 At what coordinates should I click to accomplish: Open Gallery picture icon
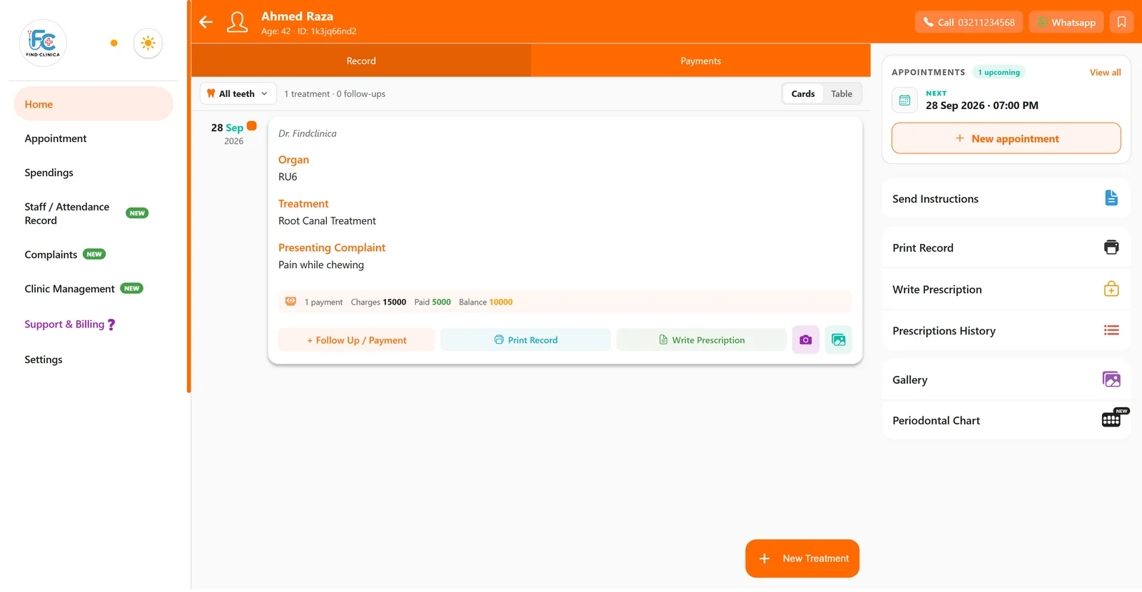[1111, 379]
